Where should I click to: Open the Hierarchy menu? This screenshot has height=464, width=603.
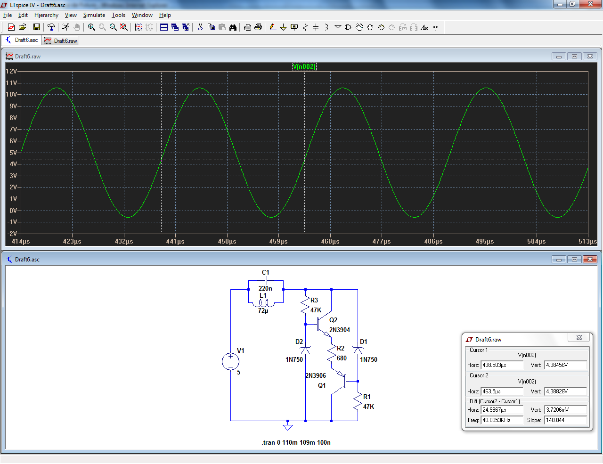pyautogui.click(x=46, y=15)
